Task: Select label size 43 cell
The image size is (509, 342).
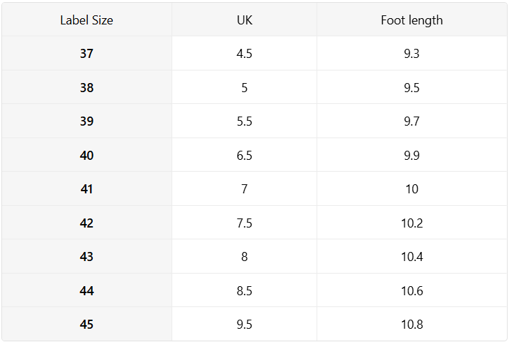Action: [86, 257]
